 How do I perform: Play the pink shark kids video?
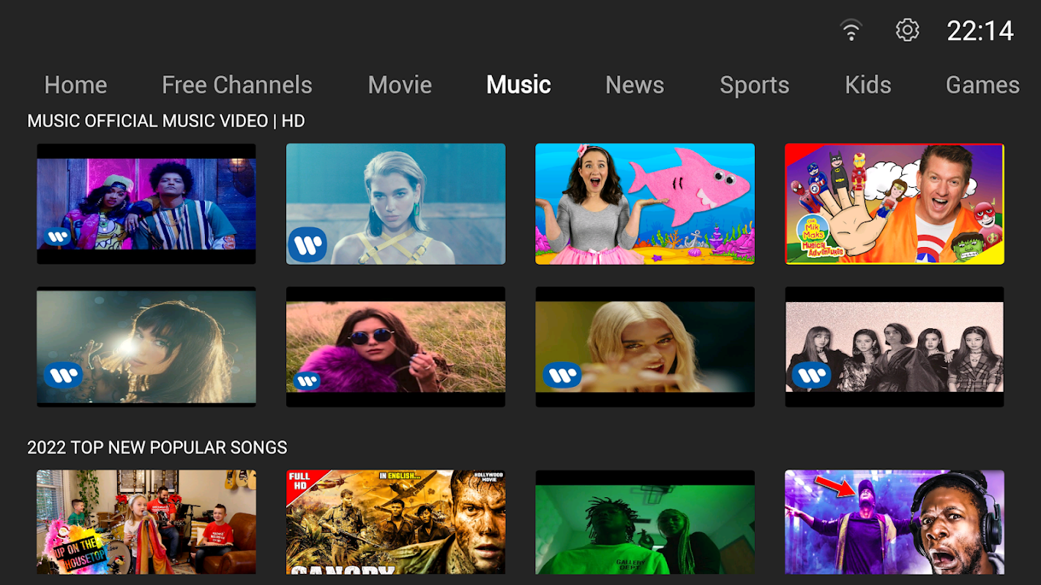click(645, 204)
